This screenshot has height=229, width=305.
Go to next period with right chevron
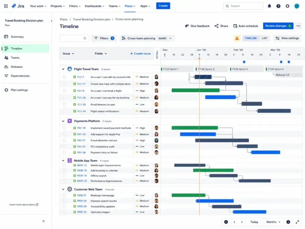tap(242, 222)
